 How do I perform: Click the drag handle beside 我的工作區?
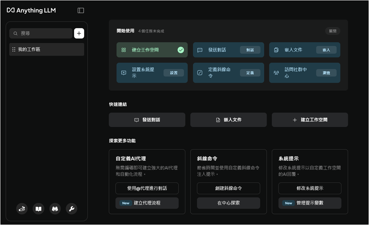pyautogui.click(x=14, y=50)
